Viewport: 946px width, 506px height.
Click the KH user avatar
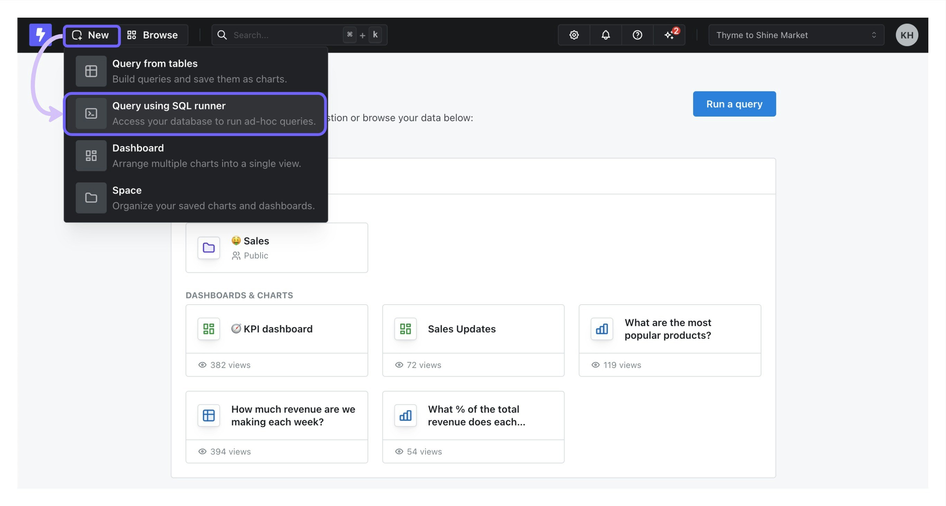906,35
